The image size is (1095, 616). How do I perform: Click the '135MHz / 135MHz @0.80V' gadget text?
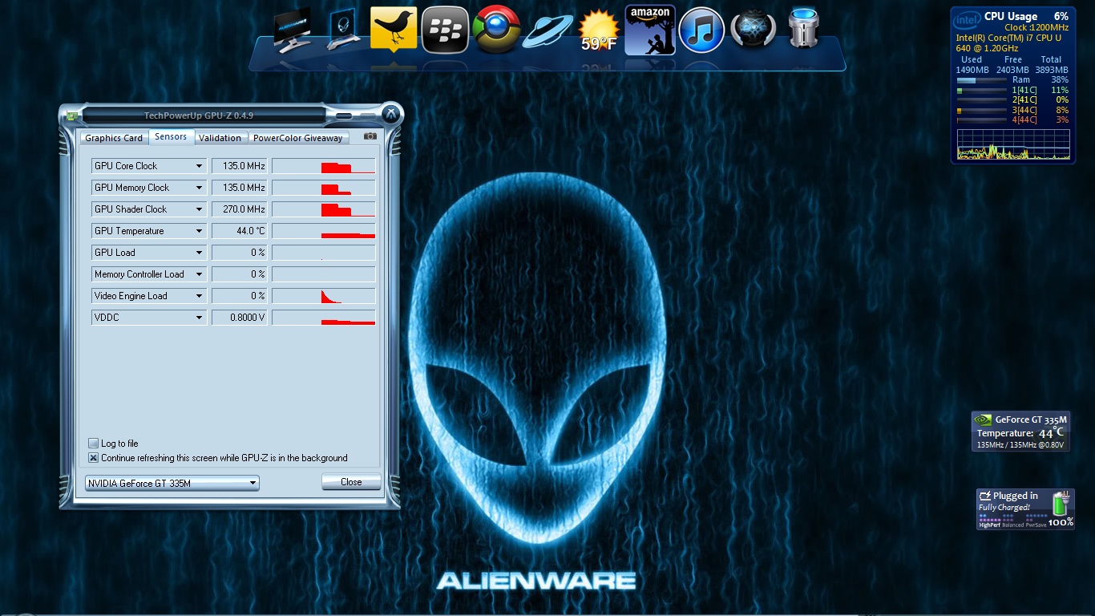[1020, 444]
